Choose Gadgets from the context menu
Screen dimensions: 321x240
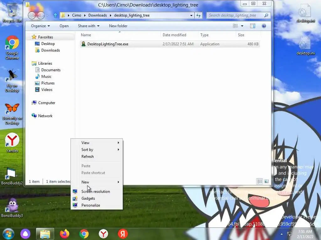(x=97, y=198)
